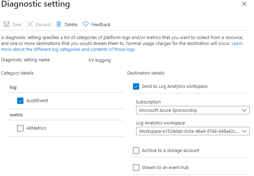254x176 pixels.
Task: Toggle Send to Log Analytics workspace checkbox
Action: coord(136,86)
